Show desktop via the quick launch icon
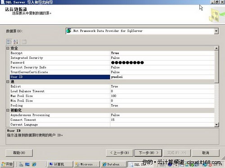The image size is (225, 168). pos(27,164)
